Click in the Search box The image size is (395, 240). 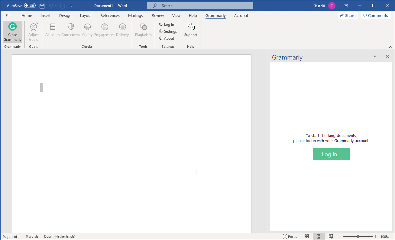pos(200,6)
